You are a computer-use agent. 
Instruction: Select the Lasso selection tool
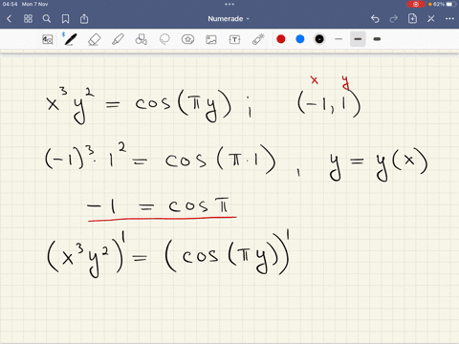tap(164, 39)
